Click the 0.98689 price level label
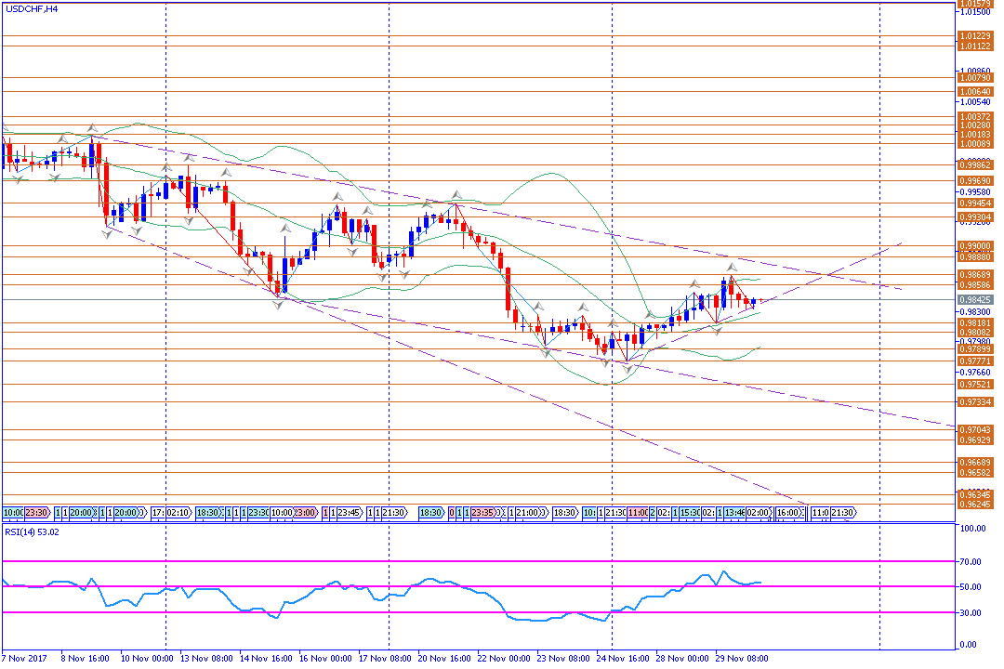The width and height of the screenshot is (1004, 669). click(975, 275)
